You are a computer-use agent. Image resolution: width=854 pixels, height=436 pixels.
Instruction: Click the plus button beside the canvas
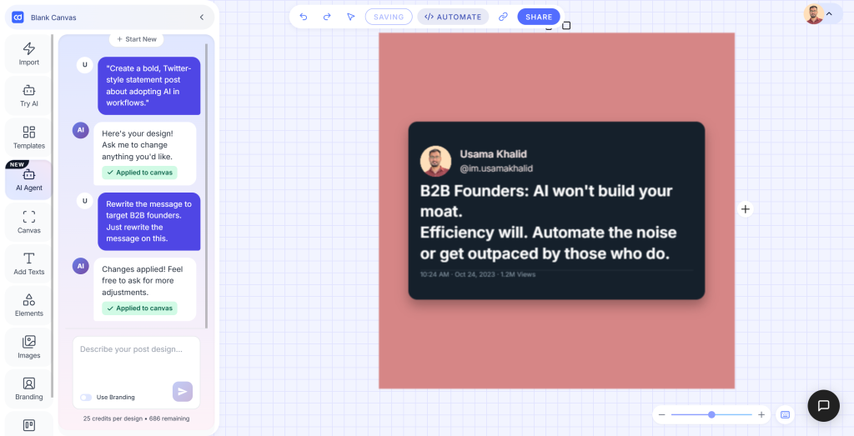coord(746,209)
